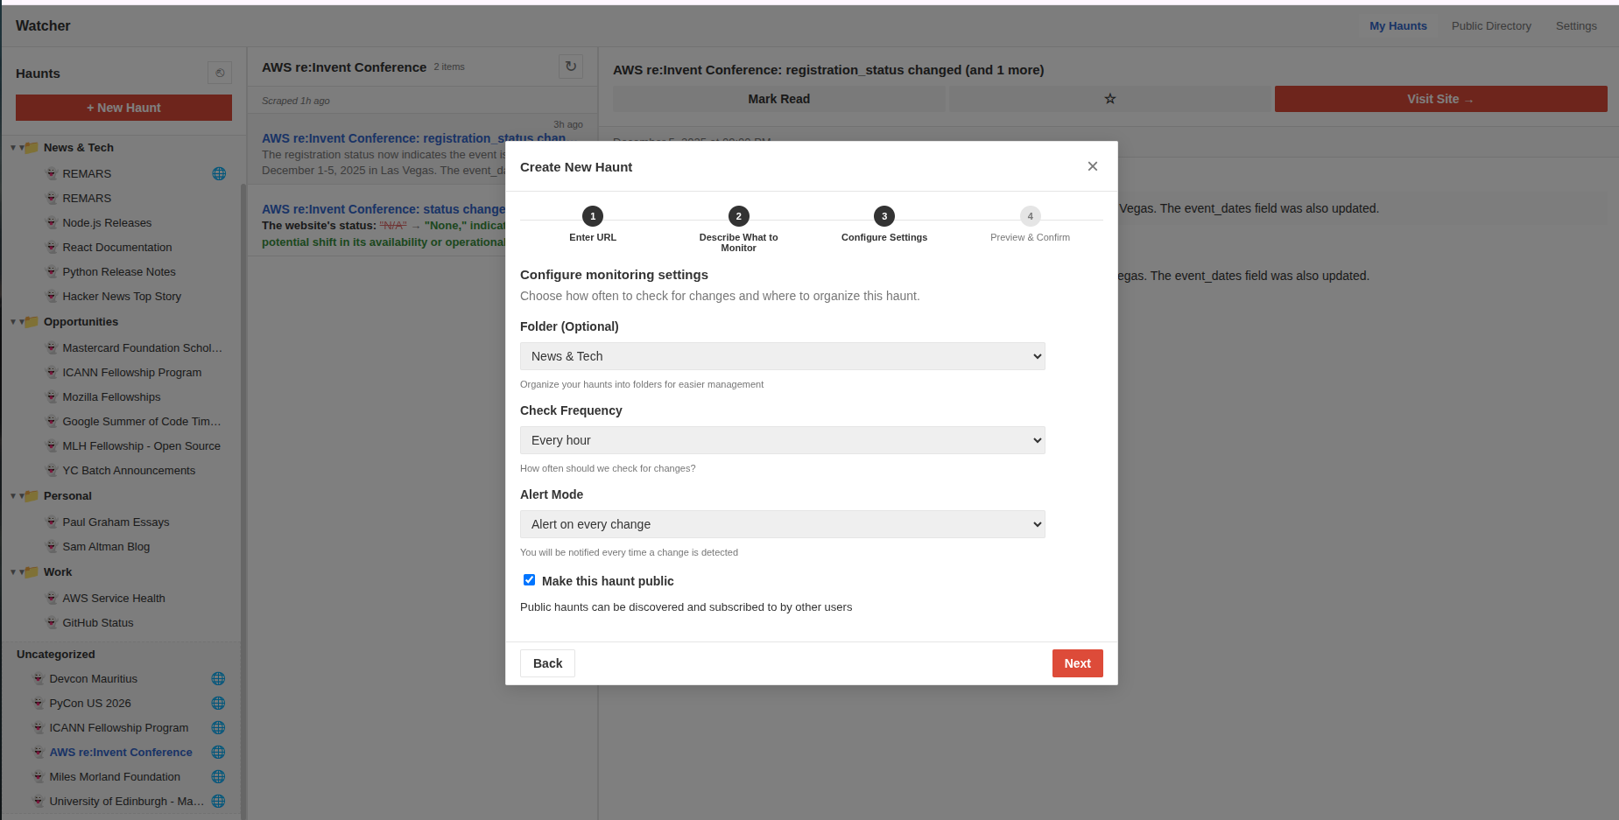Open the Check Frequency dropdown
Screen dimensions: 1619x820
[782, 440]
